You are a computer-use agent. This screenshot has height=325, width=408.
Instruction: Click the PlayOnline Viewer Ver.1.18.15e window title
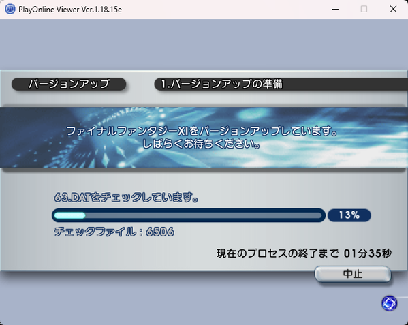coord(70,10)
